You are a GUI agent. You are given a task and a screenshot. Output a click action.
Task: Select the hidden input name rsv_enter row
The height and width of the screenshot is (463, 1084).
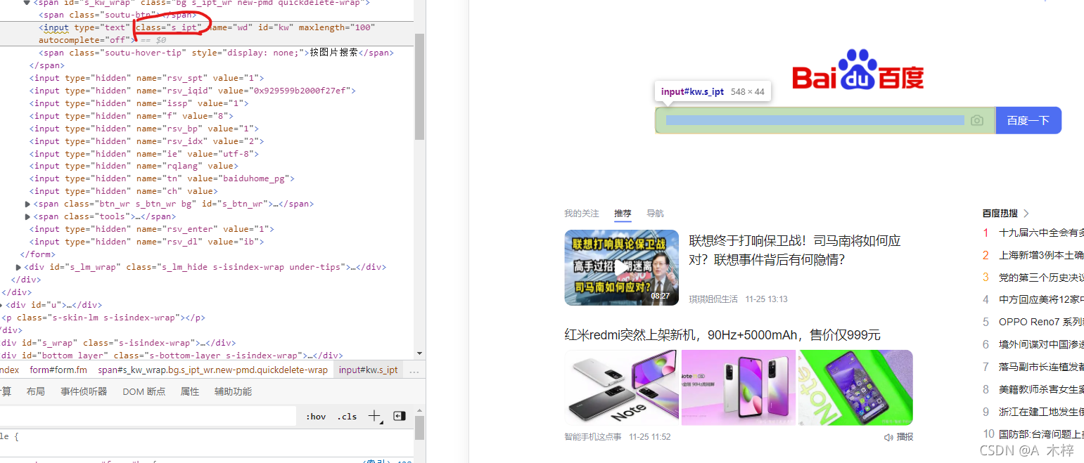pos(151,229)
